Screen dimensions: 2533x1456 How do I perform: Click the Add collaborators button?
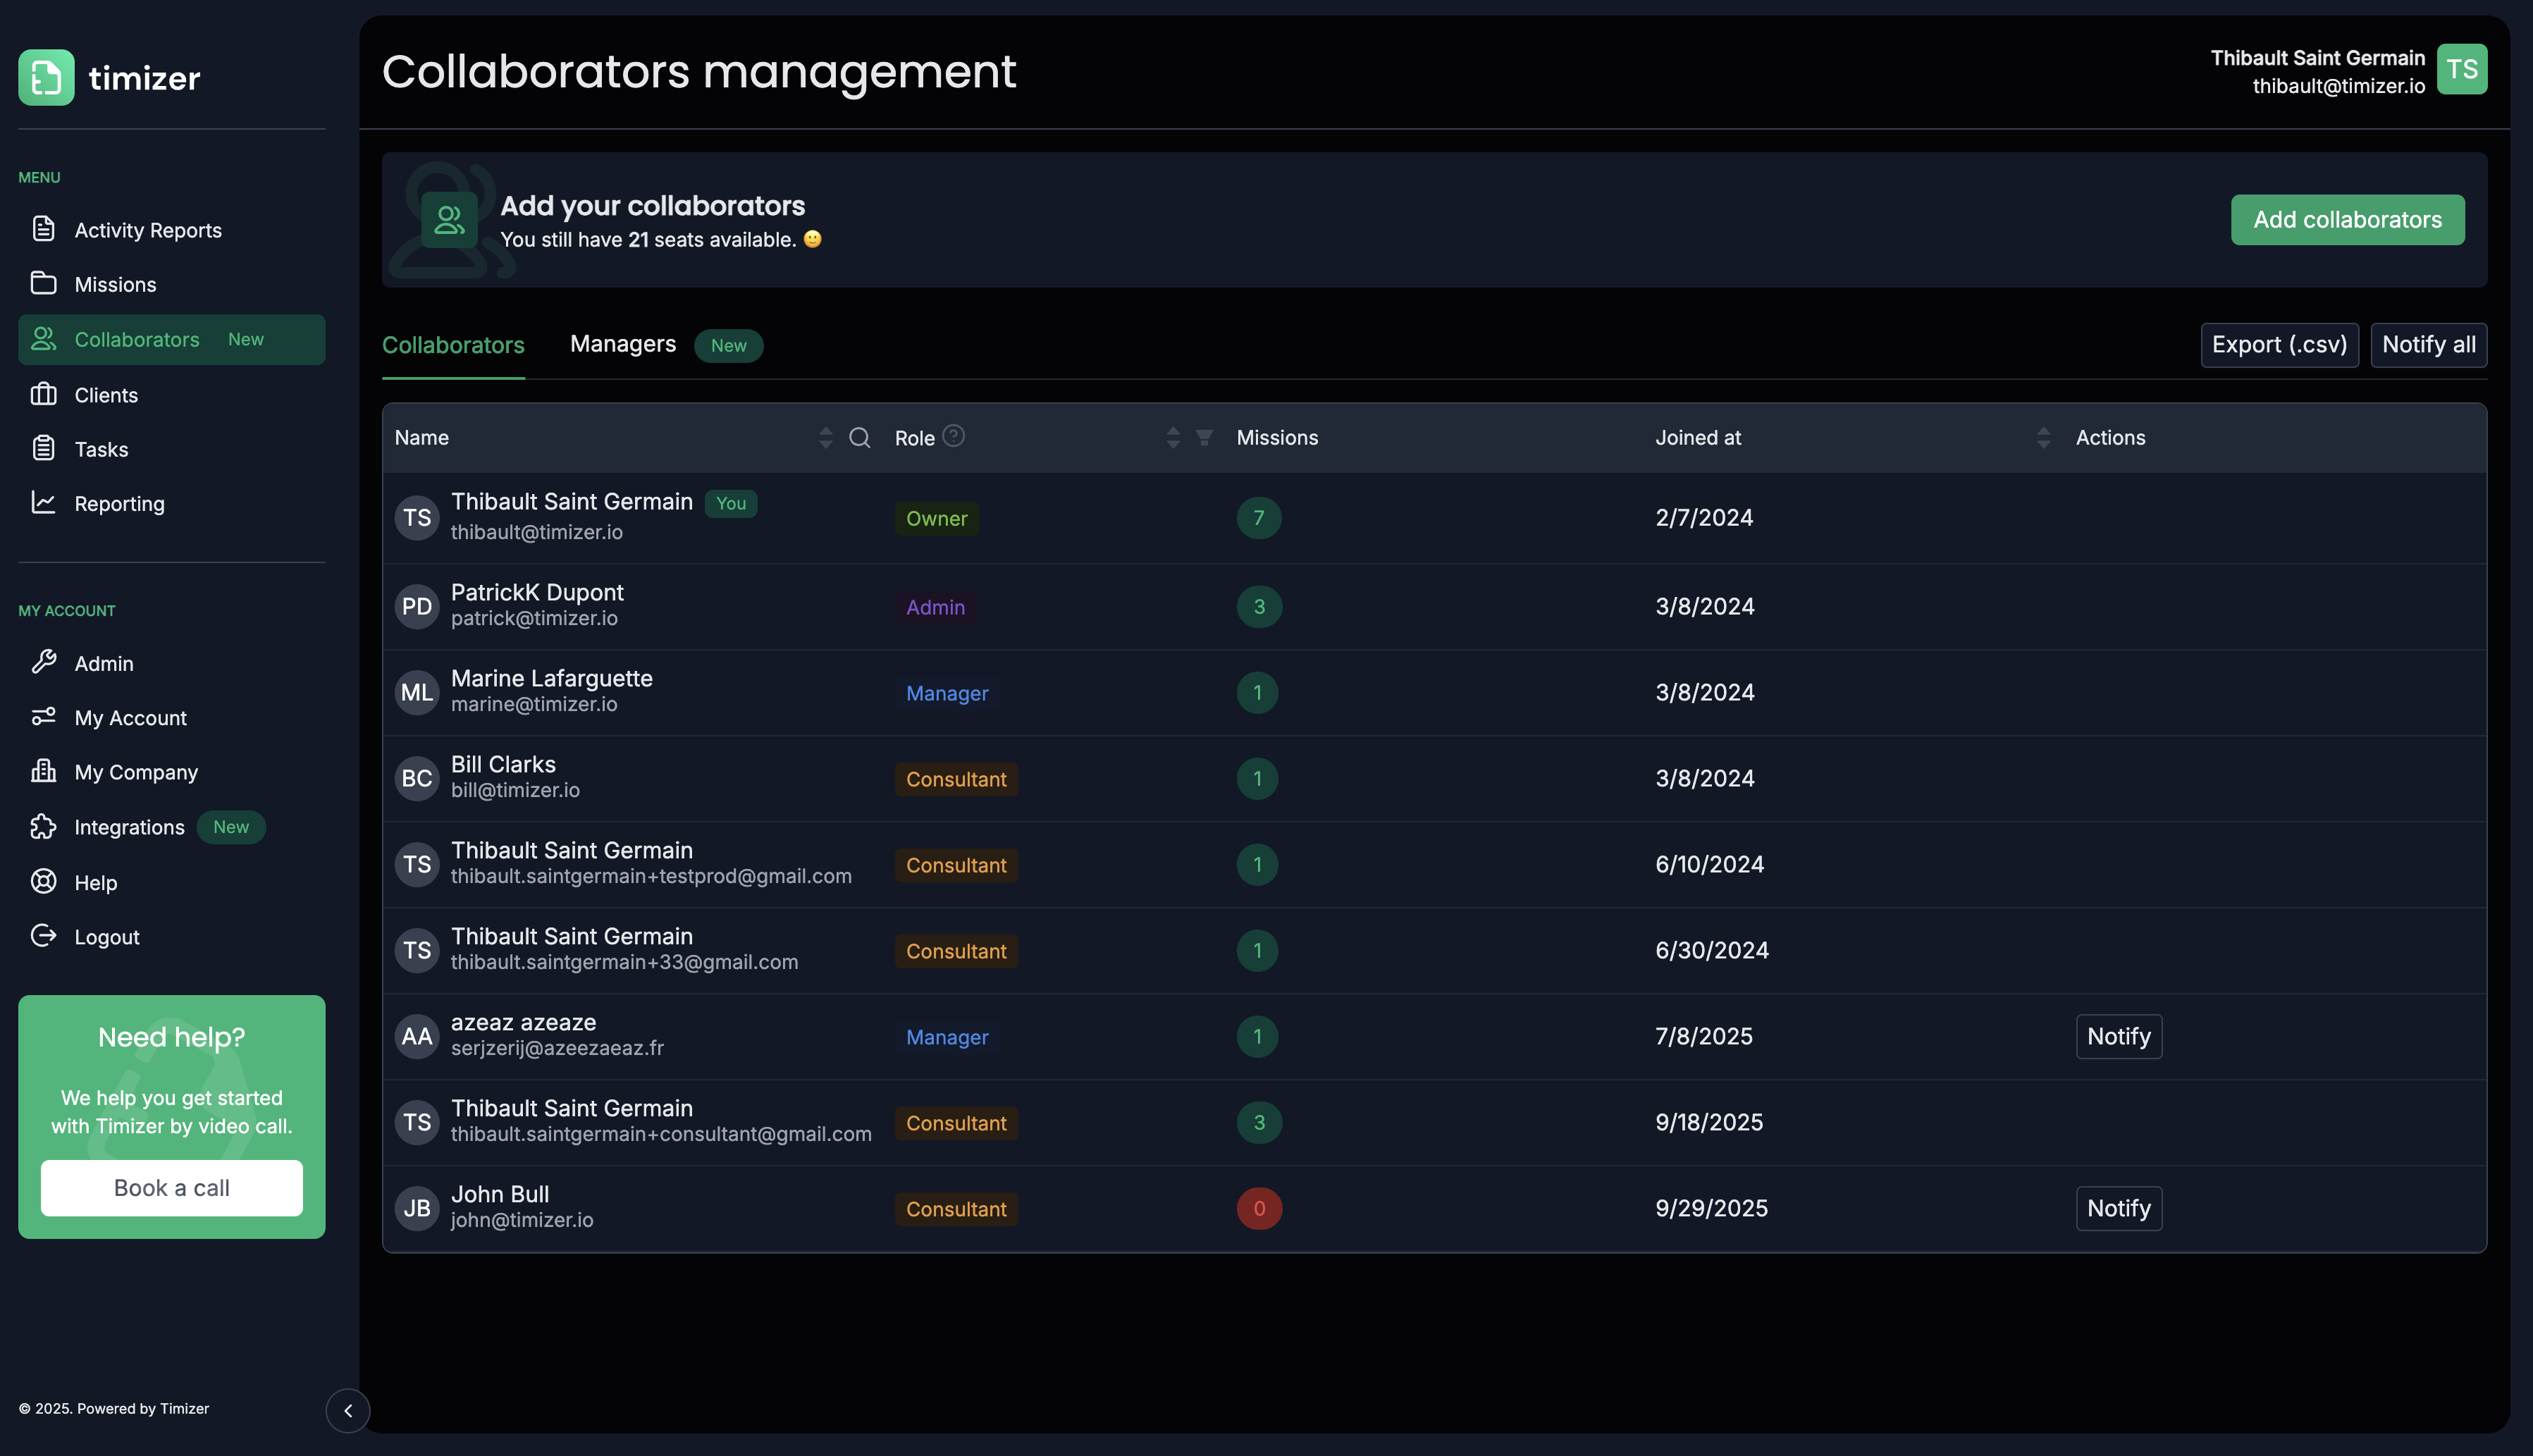click(x=2347, y=219)
